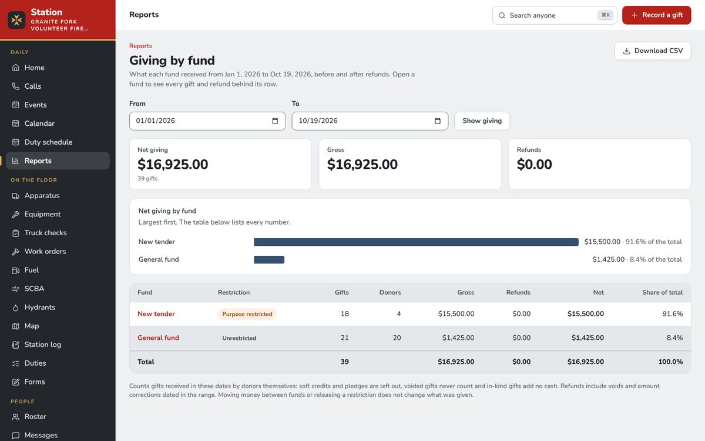Click the Reports breadcrumb link
Screen dimensions: 705x441
click(x=140, y=46)
